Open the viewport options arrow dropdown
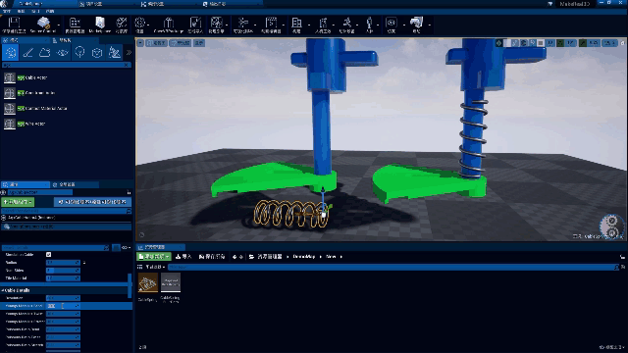 [x=140, y=43]
